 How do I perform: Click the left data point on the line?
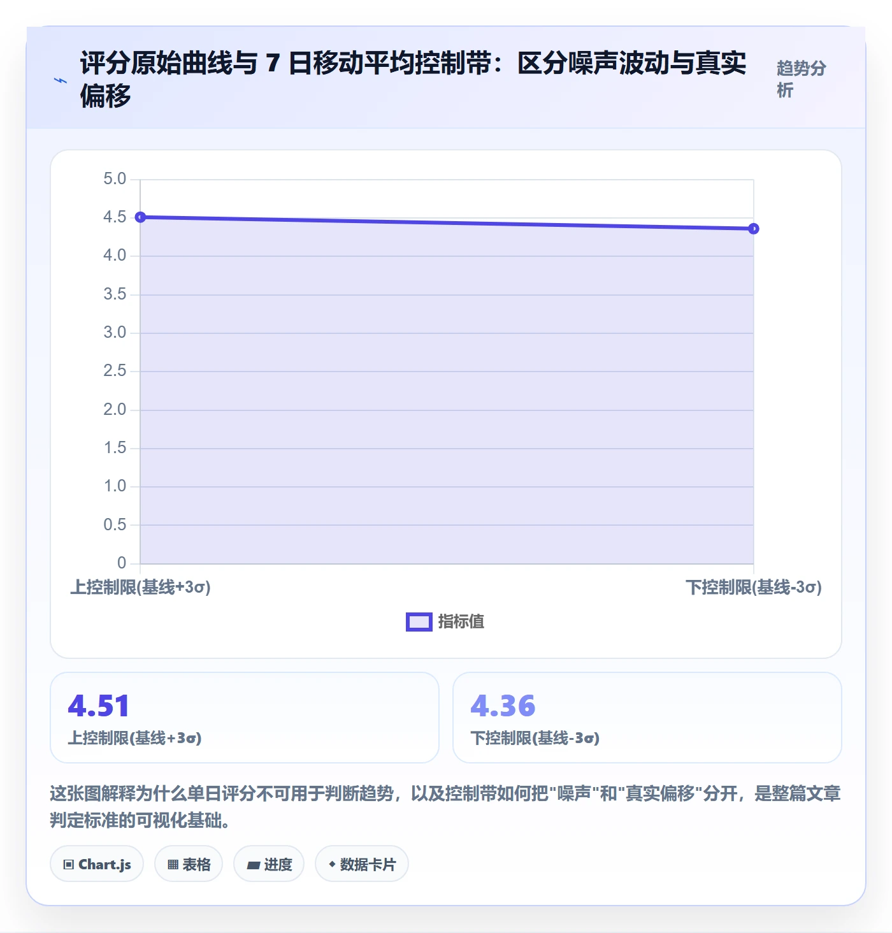coord(141,217)
